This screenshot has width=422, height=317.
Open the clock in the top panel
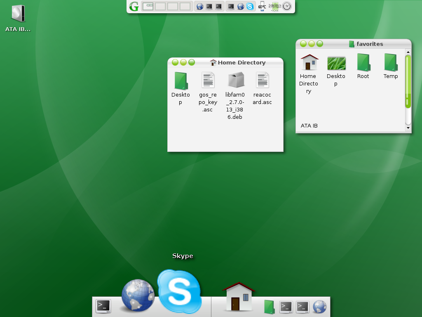287,6
